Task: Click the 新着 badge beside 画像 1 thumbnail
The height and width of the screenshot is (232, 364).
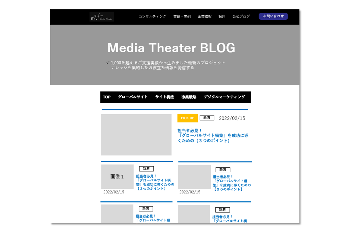Action: click(x=146, y=169)
